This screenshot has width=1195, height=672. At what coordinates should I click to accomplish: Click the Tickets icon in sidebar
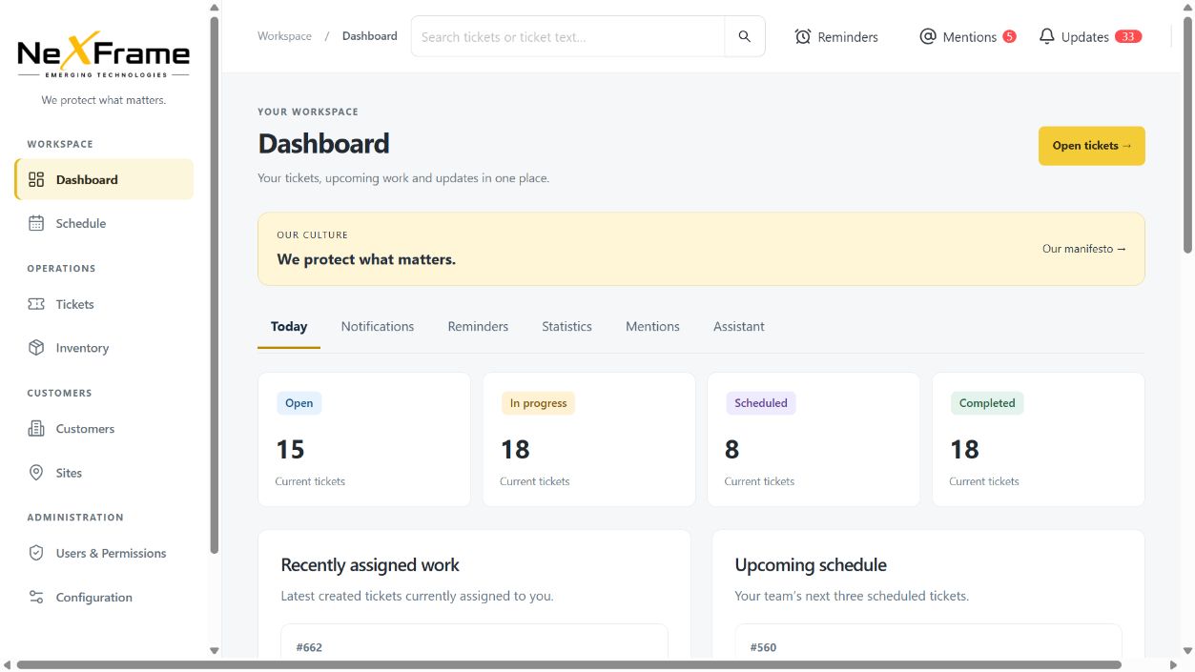(36, 304)
